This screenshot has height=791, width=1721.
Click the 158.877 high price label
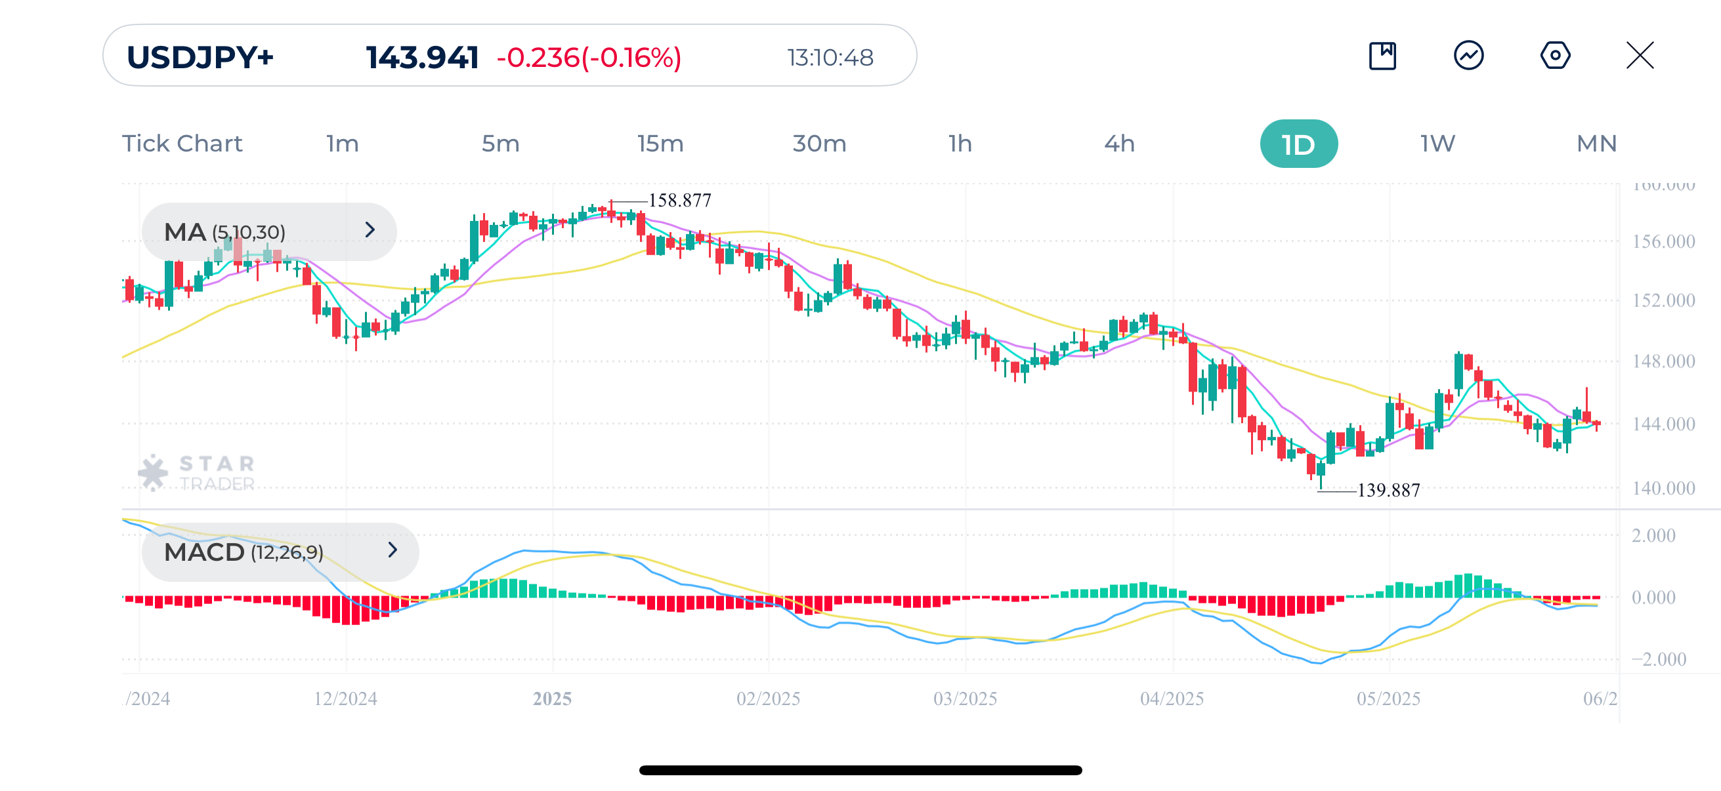[x=679, y=199]
